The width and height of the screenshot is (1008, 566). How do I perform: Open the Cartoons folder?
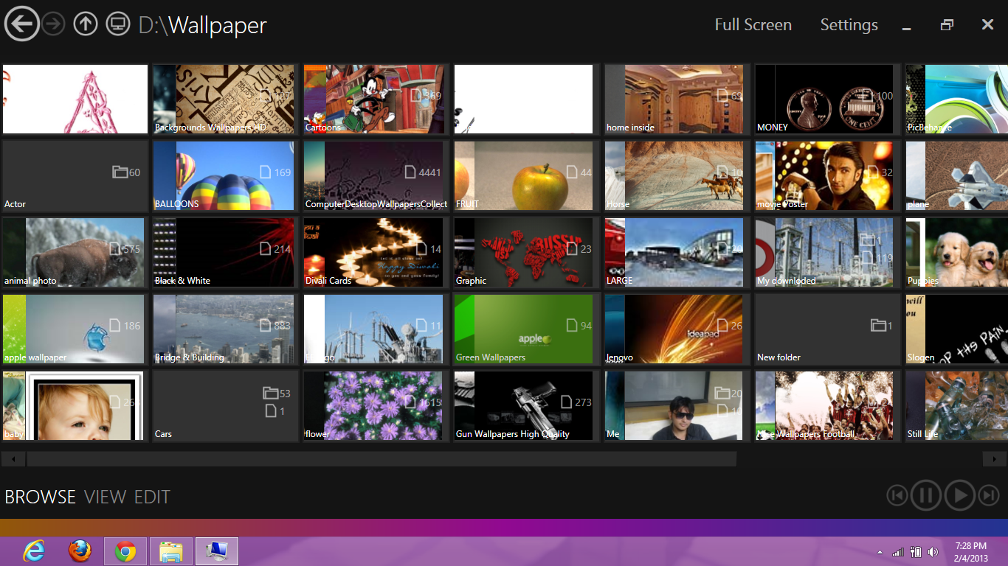[375, 99]
